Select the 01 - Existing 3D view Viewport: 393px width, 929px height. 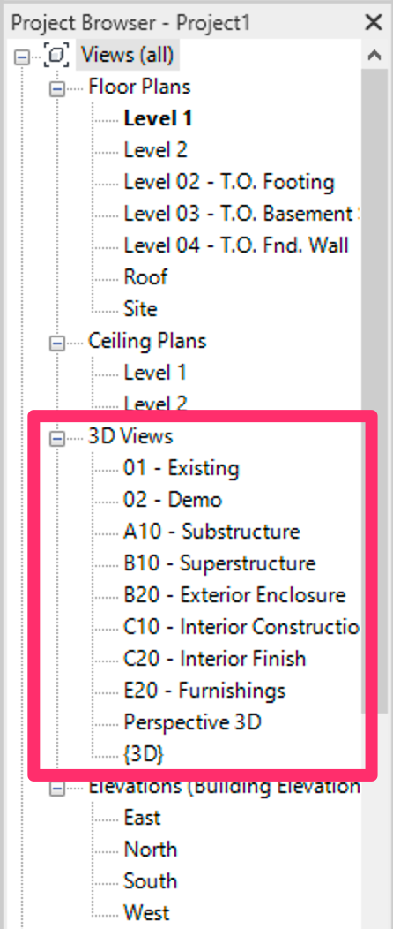[x=181, y=468]
